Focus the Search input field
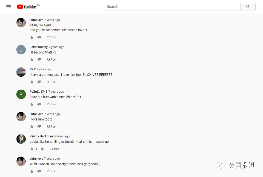The width and height of the screenshot is (263, 177). [172, 7]
